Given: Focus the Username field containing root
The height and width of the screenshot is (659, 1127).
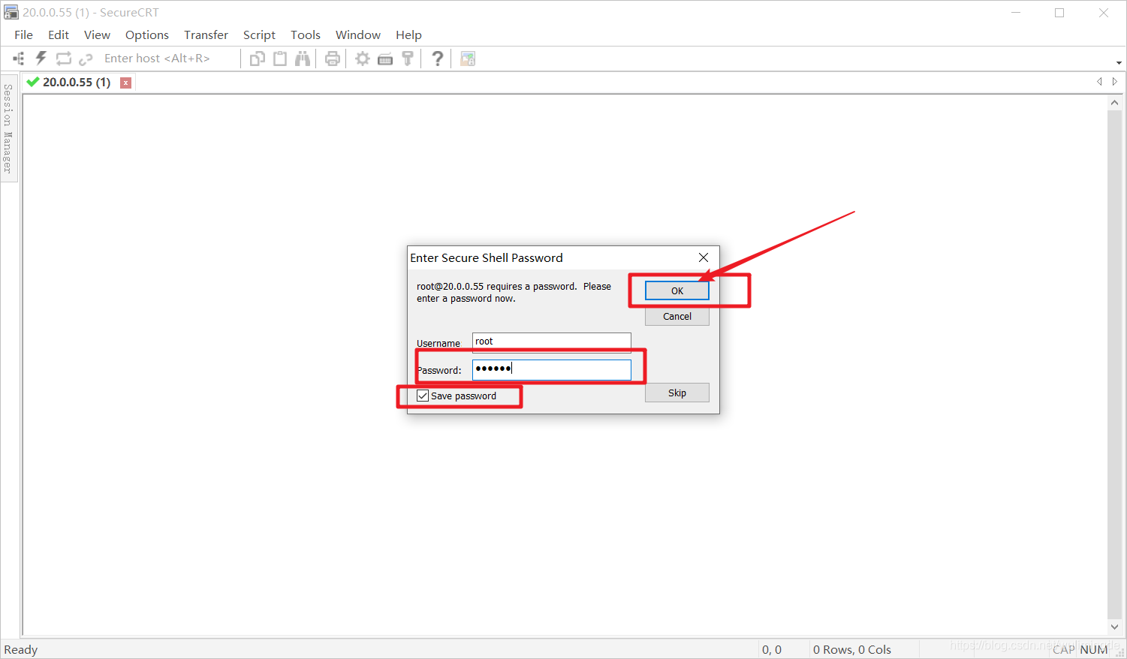Looking at the screenshot, I should 552,342.
